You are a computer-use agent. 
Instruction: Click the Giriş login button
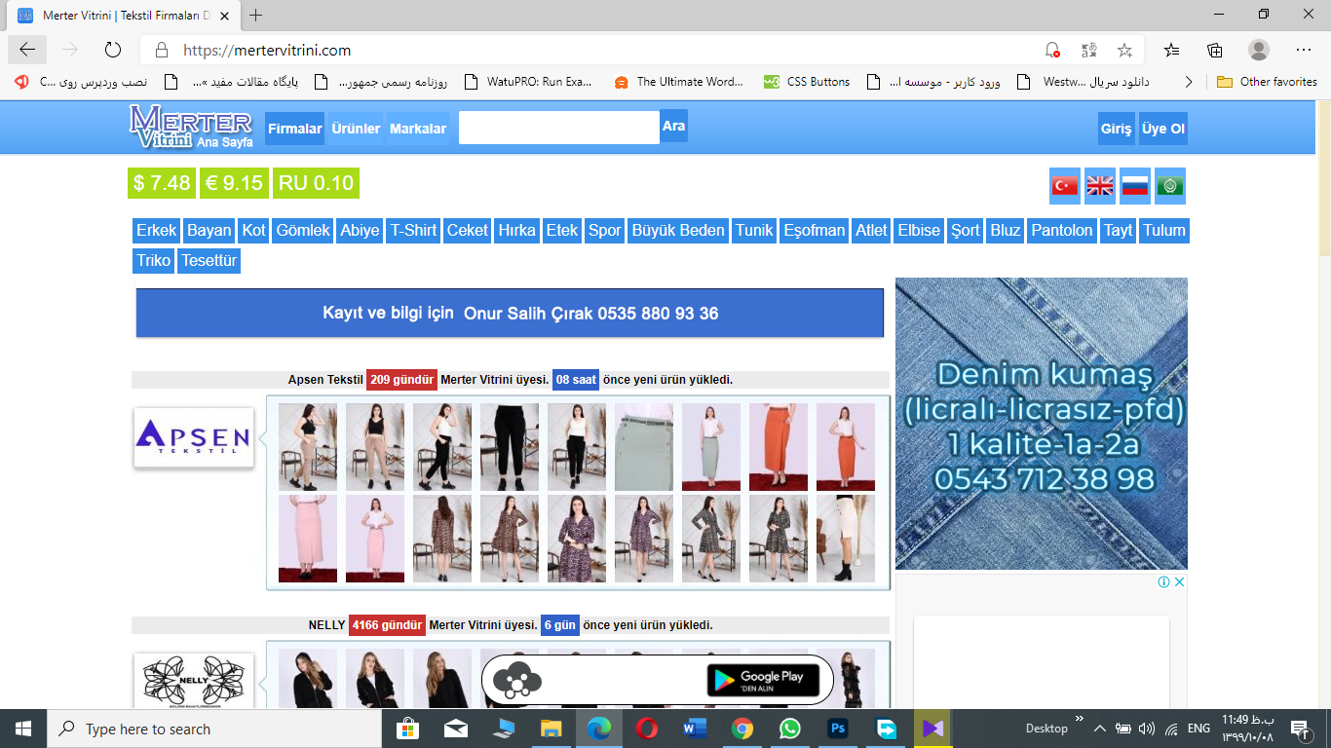pos(1117,129)
